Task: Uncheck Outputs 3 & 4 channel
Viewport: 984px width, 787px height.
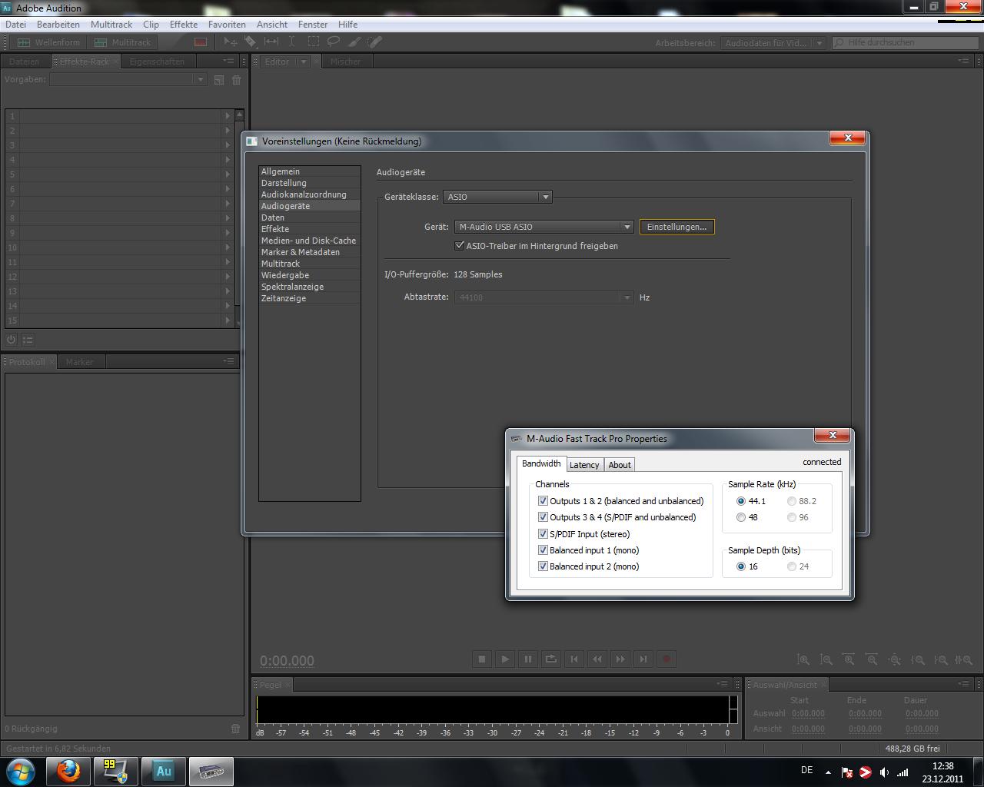Action: click(x=543, y=517)
